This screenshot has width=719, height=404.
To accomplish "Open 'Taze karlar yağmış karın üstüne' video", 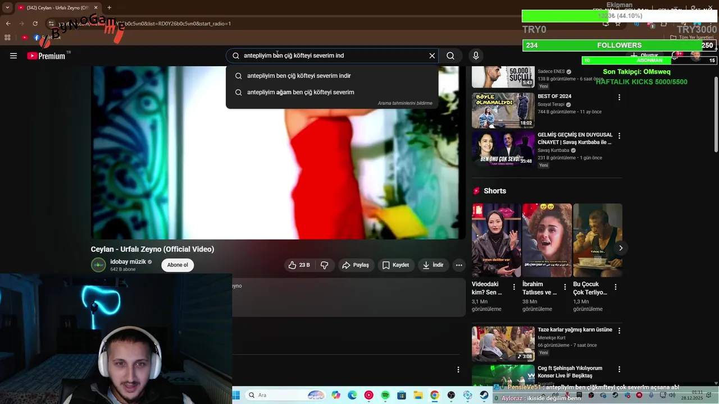I will point(575,330).
